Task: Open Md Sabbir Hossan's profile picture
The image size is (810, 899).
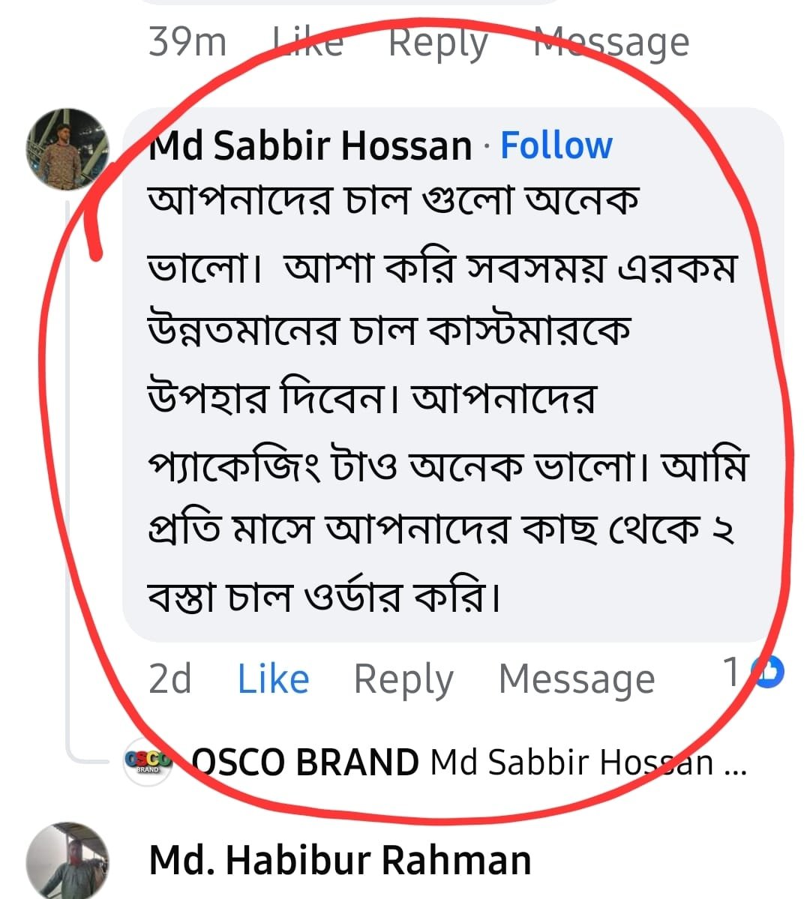Action: click(x=68, y=148)
